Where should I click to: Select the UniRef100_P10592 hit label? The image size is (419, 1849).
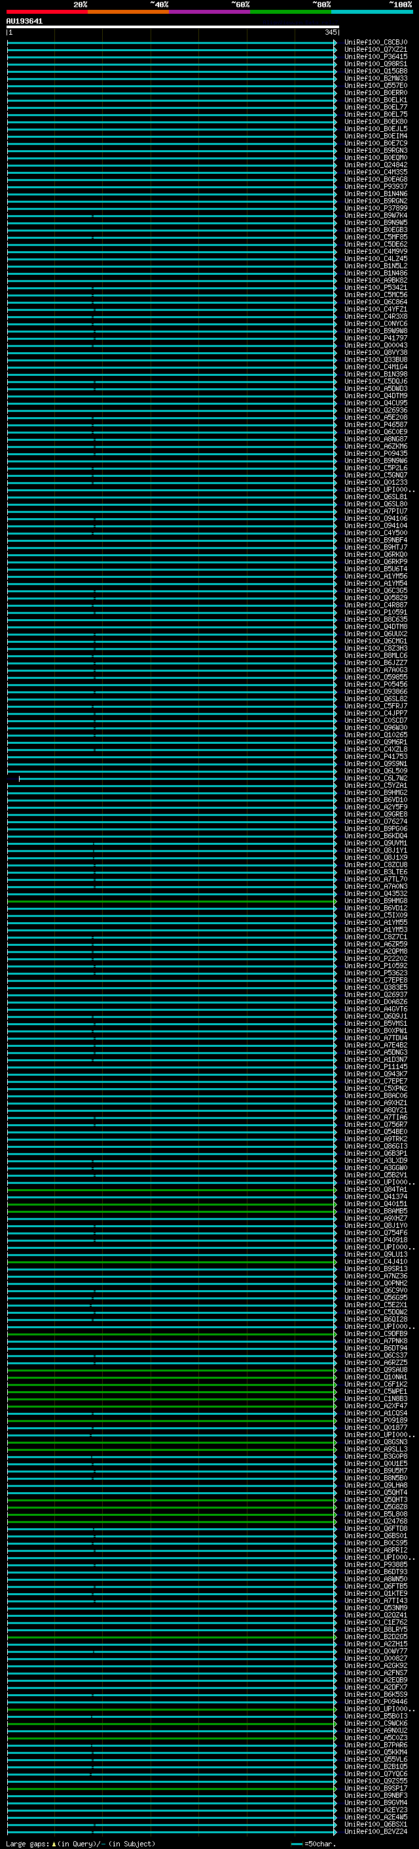(375, 966)
